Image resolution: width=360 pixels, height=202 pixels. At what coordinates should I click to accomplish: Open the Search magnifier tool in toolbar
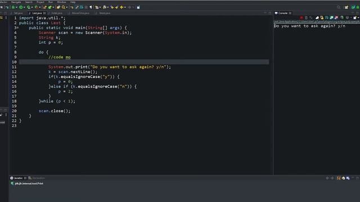(64, 7)
